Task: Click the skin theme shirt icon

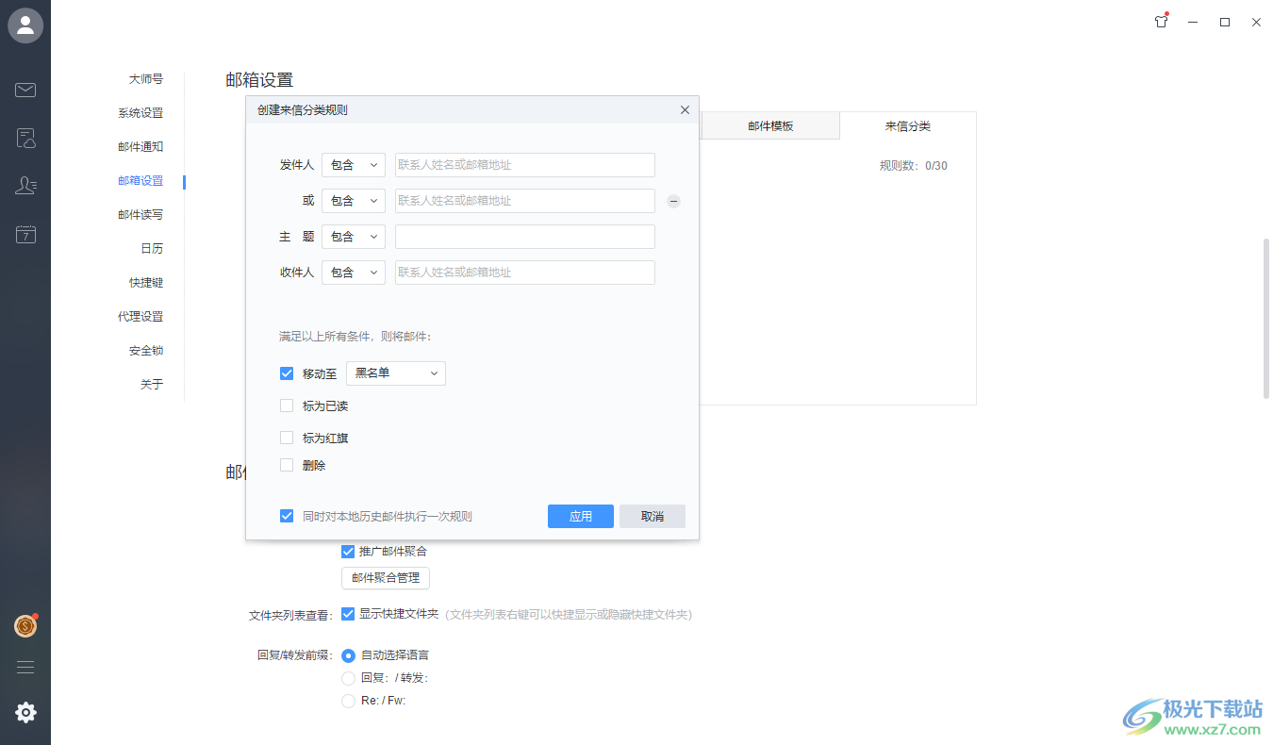Action: point(1161,22)
